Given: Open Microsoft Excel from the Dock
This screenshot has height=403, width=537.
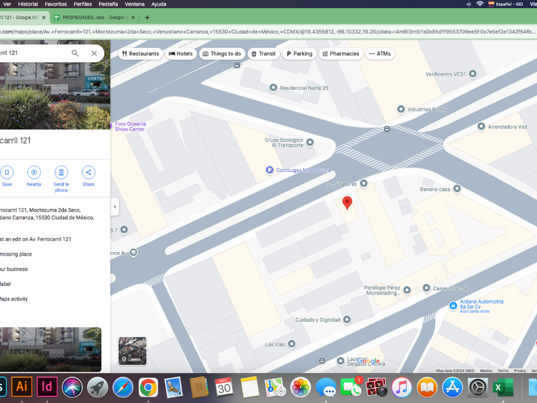Looking at the screenshot, I should coord(502,388).
